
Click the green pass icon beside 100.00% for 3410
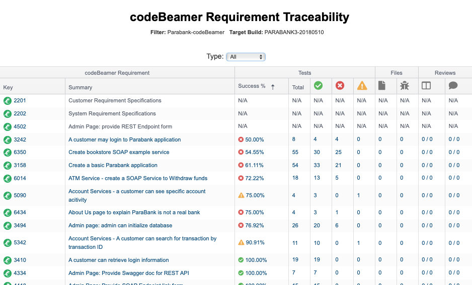241,260
